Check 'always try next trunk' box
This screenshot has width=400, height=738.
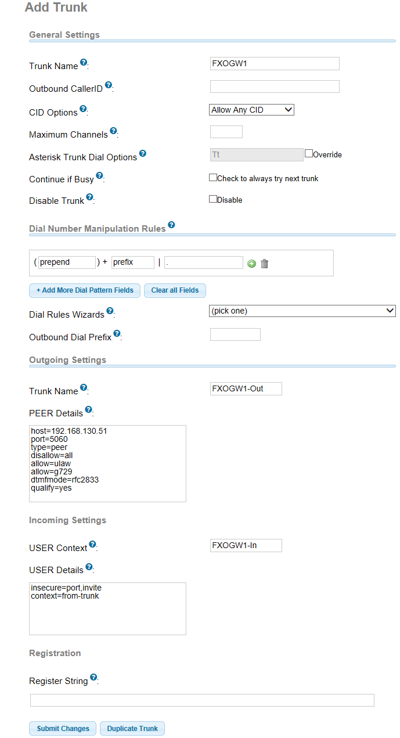coord(213,178)
